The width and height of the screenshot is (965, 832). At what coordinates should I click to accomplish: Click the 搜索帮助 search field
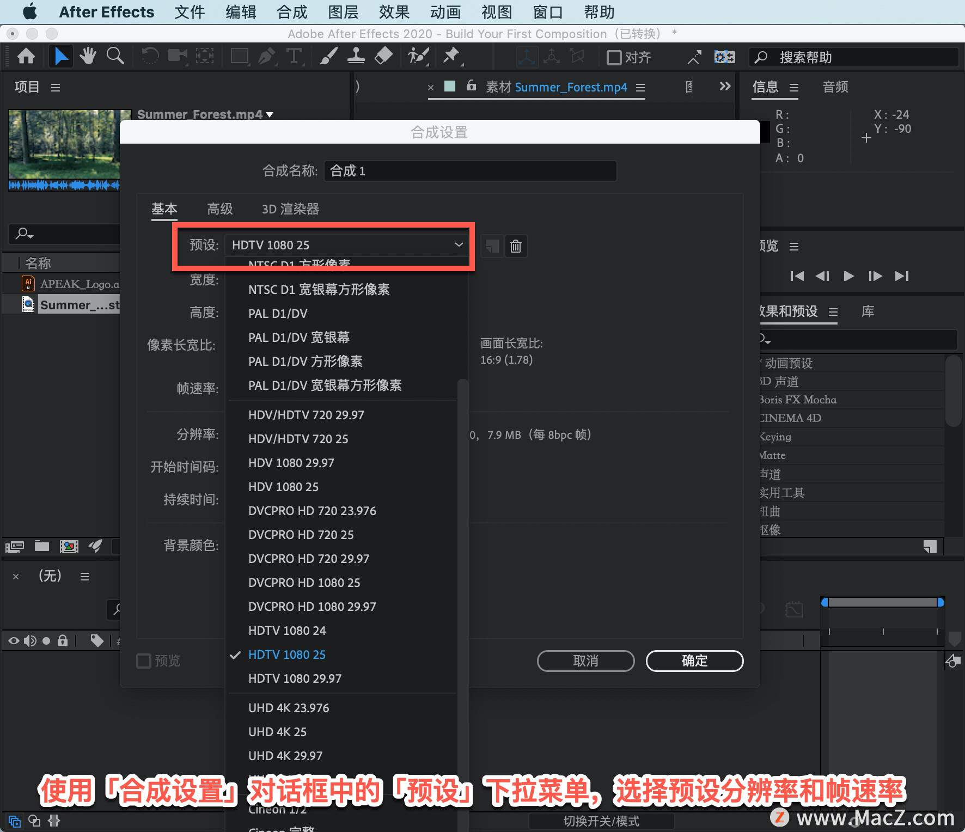[x=853, y=57]
